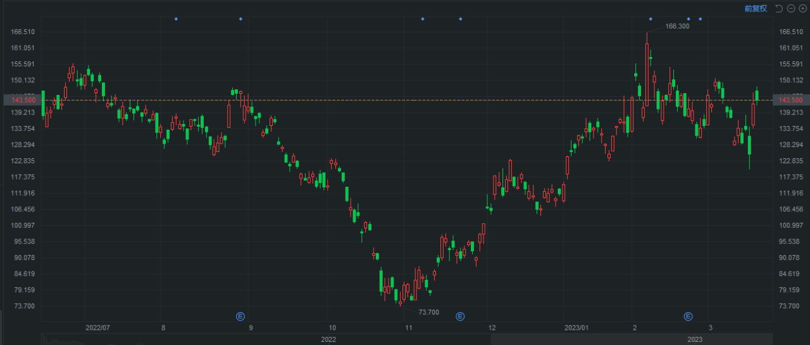Click the E event marker just before September 2022
The image size is (810, 345).
tap(240, 316)
